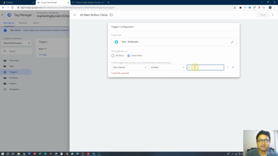The width and height of the screenshot is (278, 156).
Task: Open the Chrome three-dot menu
Action: [x=275, y=8]
